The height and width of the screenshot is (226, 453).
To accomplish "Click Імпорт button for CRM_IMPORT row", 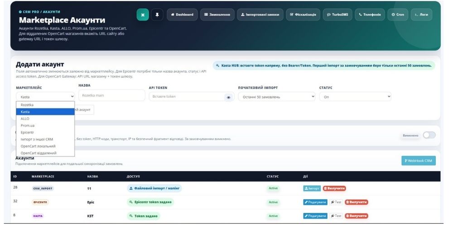I will pos(312,188).
